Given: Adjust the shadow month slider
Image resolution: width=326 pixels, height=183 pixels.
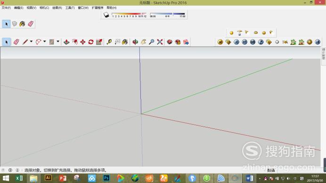Looking at the screenshot, I should pos(129,14).
